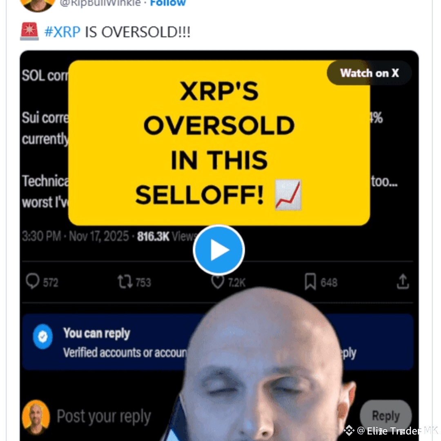
Task: Open the @RipBullWinkle handle link
Action: click(100, 3)
